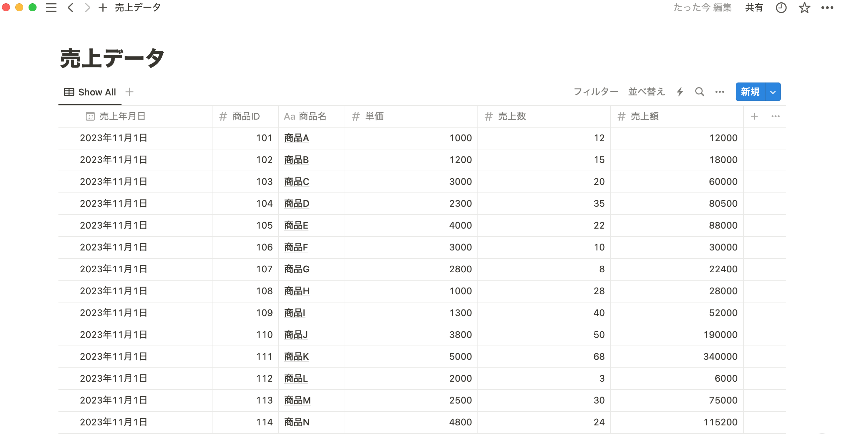Image resolution: width=842 pixels, height=434 pixels.
Task: Open the Show All table view tab
Action: click(90, 92)
